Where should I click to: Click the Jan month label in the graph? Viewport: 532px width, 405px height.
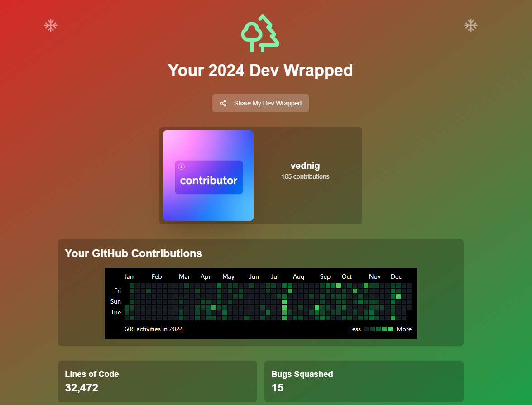coord(129,276)
